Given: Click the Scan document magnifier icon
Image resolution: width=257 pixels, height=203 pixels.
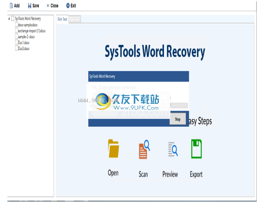Looking at the screenshot, I should tap(144, 149).
